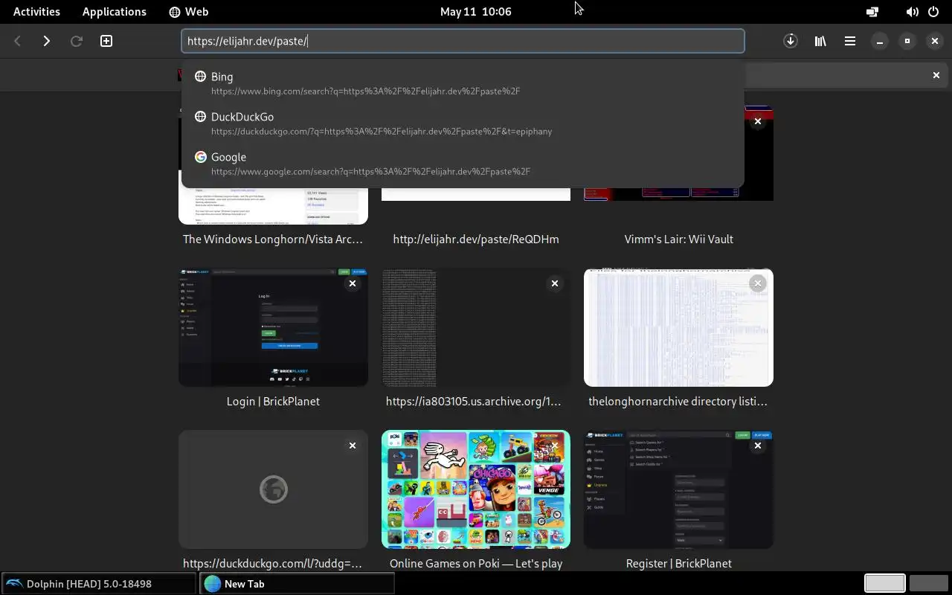Switch to Dolphin 5.0-18498 taskbar window
The image size is (952, 595).
click(x=98, y=584)
